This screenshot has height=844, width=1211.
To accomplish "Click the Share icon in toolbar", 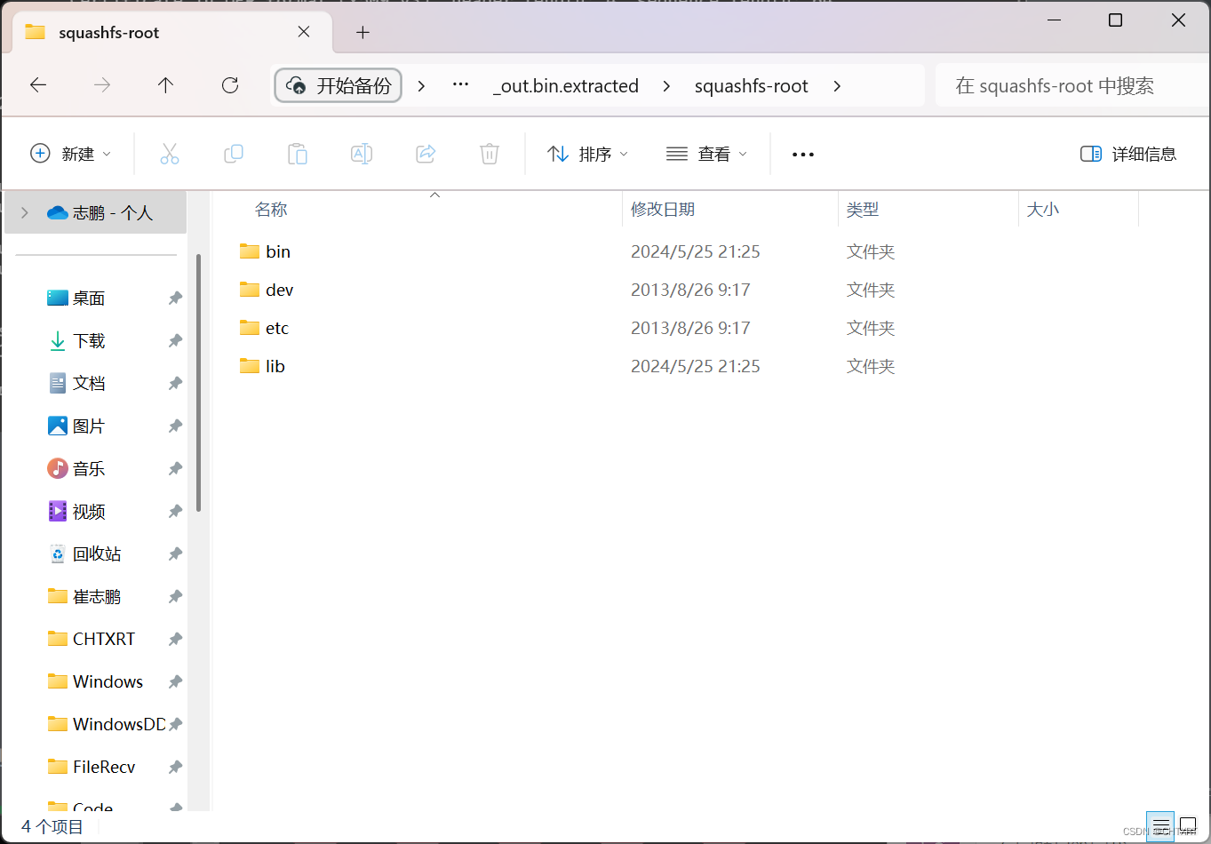I will click(426, 154).
